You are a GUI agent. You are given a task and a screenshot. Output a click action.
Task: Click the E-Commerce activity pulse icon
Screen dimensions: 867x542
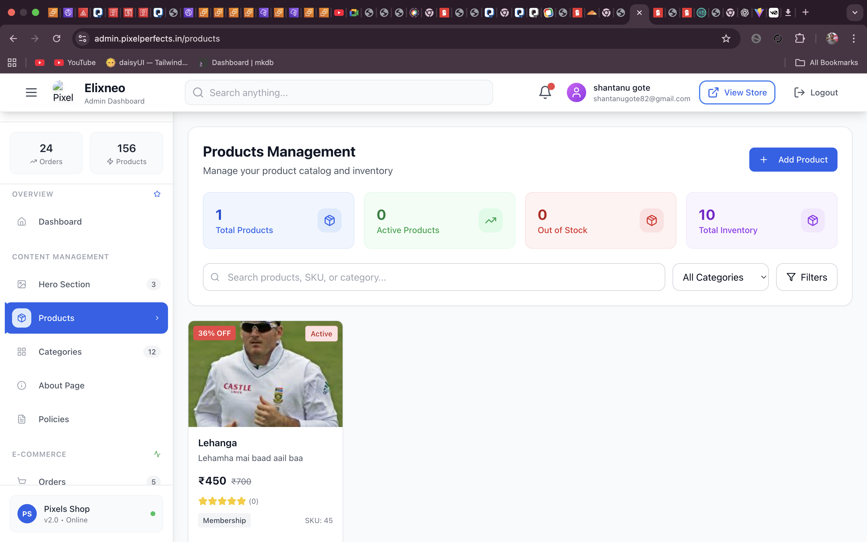point(157,454)
